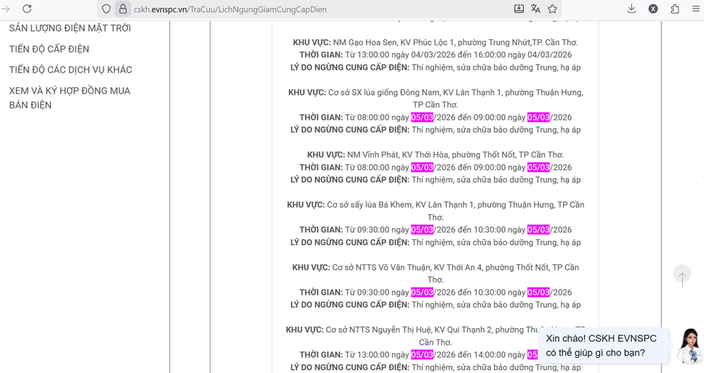Viewport: 704px width, 373px height.
Task: Select 'TIẾN ĐỘ CẤP ĐIỆN' in sidebar
Action: 49,49
